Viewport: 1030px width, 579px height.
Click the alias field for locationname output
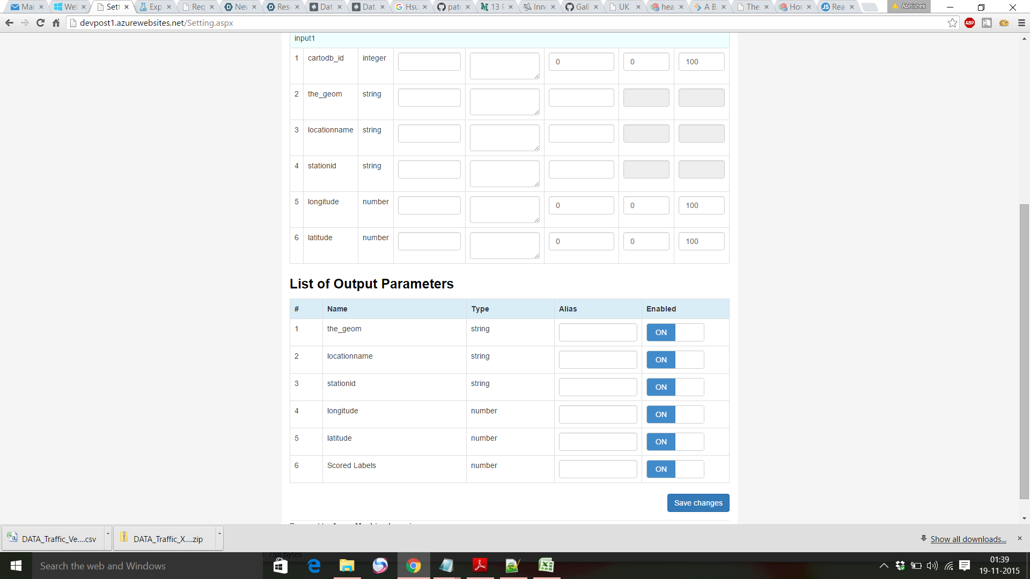(598, 360)
